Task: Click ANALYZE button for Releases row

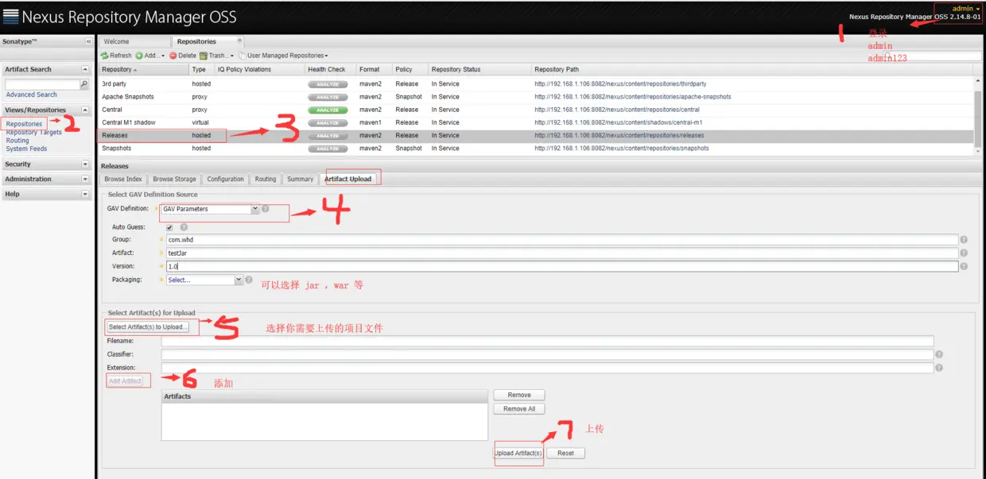Action: click(328, 135)
